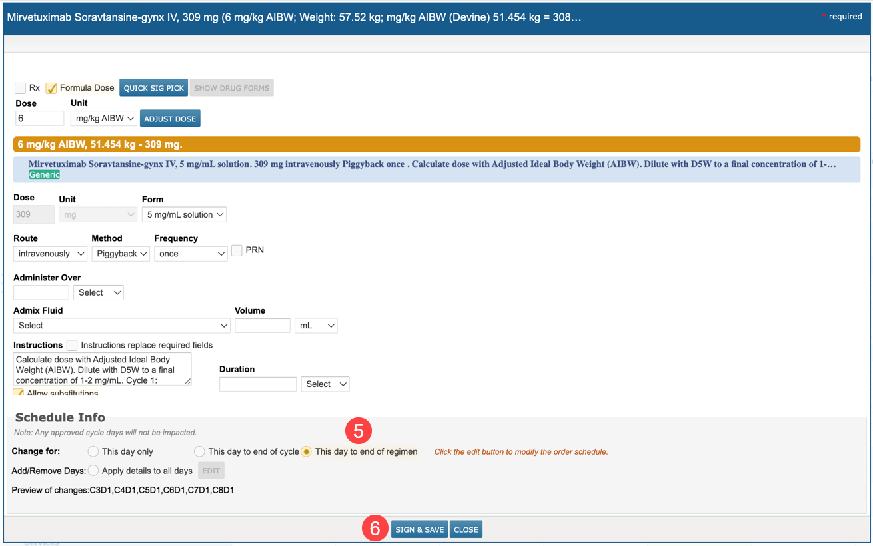Open the mg/kg AIBW unit dropdown
The height and width of the screenshot is (546, 873).
click(103, 119)
